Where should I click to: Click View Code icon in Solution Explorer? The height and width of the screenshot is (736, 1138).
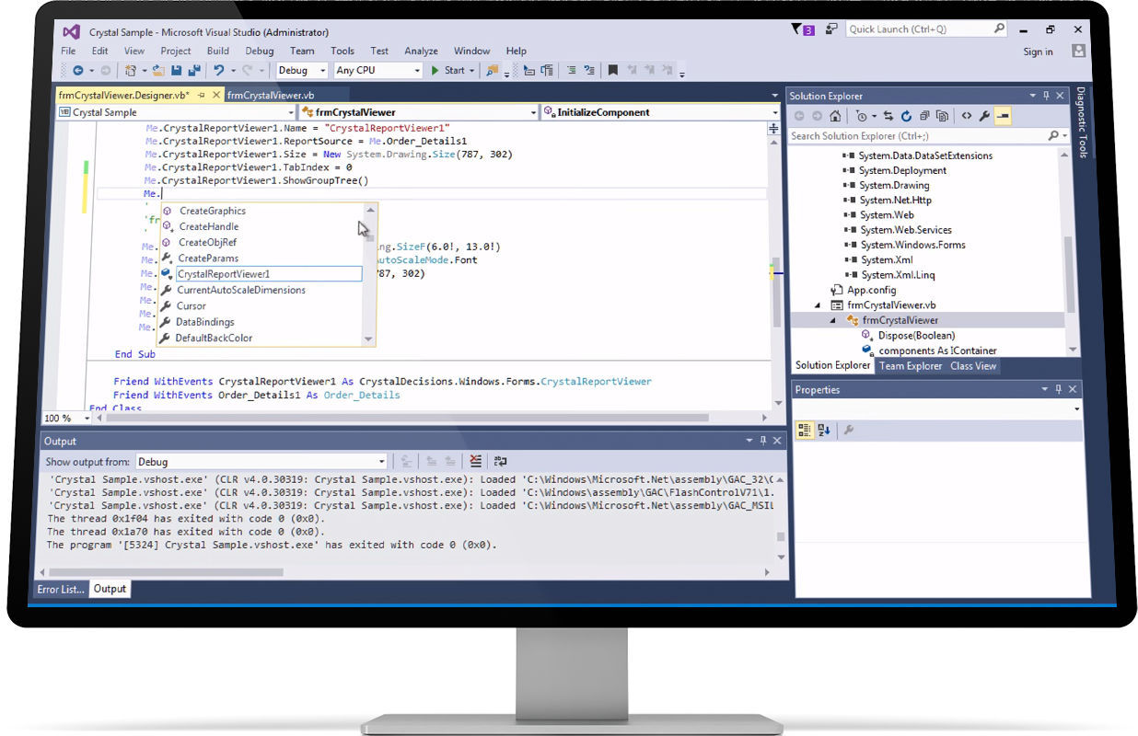tap(968, 115)
